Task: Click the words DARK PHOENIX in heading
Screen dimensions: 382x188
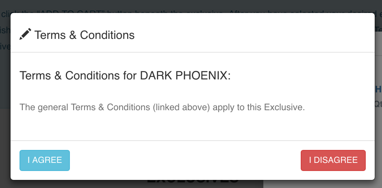Action: [x=184, y=75]
